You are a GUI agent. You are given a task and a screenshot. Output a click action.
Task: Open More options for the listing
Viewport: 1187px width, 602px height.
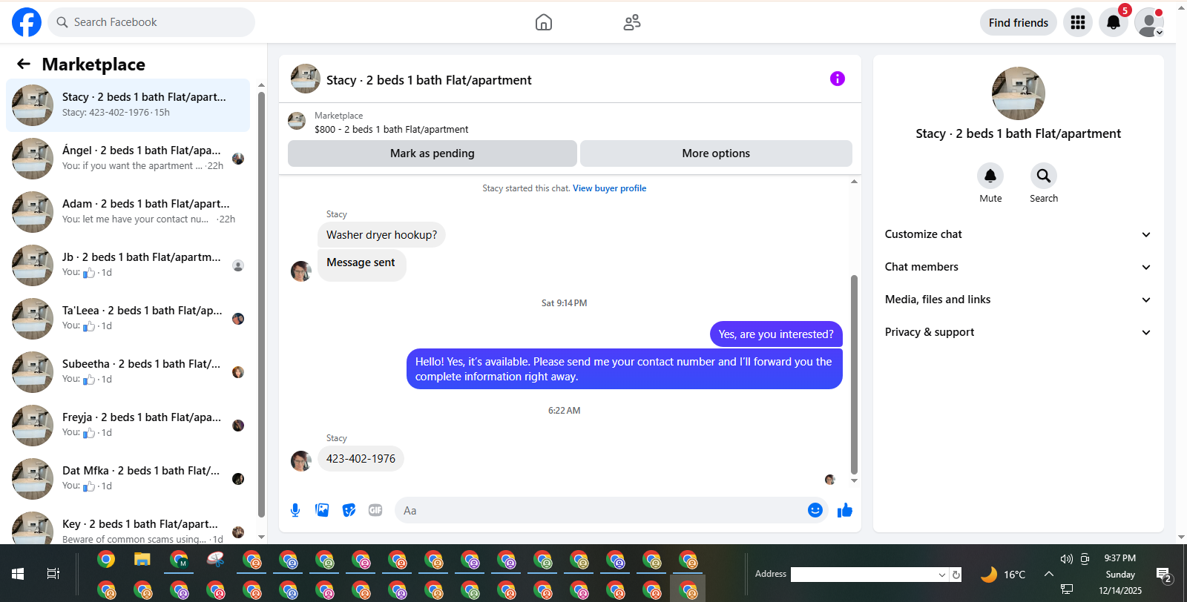tap(716, 153)
